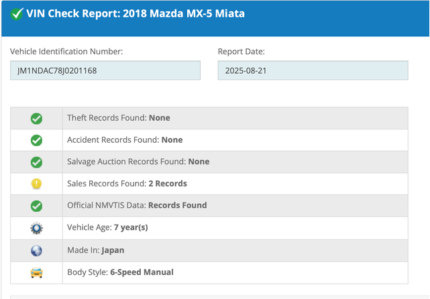Image resolution: width=430 pixels, height=299 pixels.
Task: Click the Made In Japan text
Action: (97, 250)
